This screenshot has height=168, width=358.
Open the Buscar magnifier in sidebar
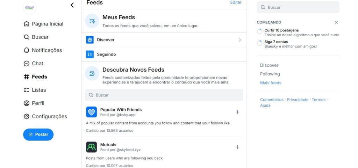point(27,37)
